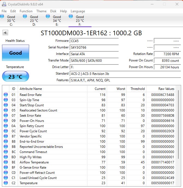Image resolution: width=183 pixels, height=188 pixels.
Task: Click the previous disk arrow button
Action: pyautogui.click(x=5, y=33)
